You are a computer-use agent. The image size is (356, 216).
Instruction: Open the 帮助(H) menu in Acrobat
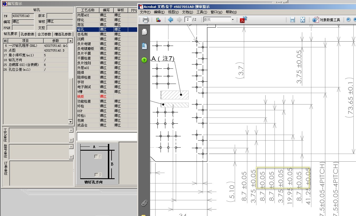coord(231,12)
